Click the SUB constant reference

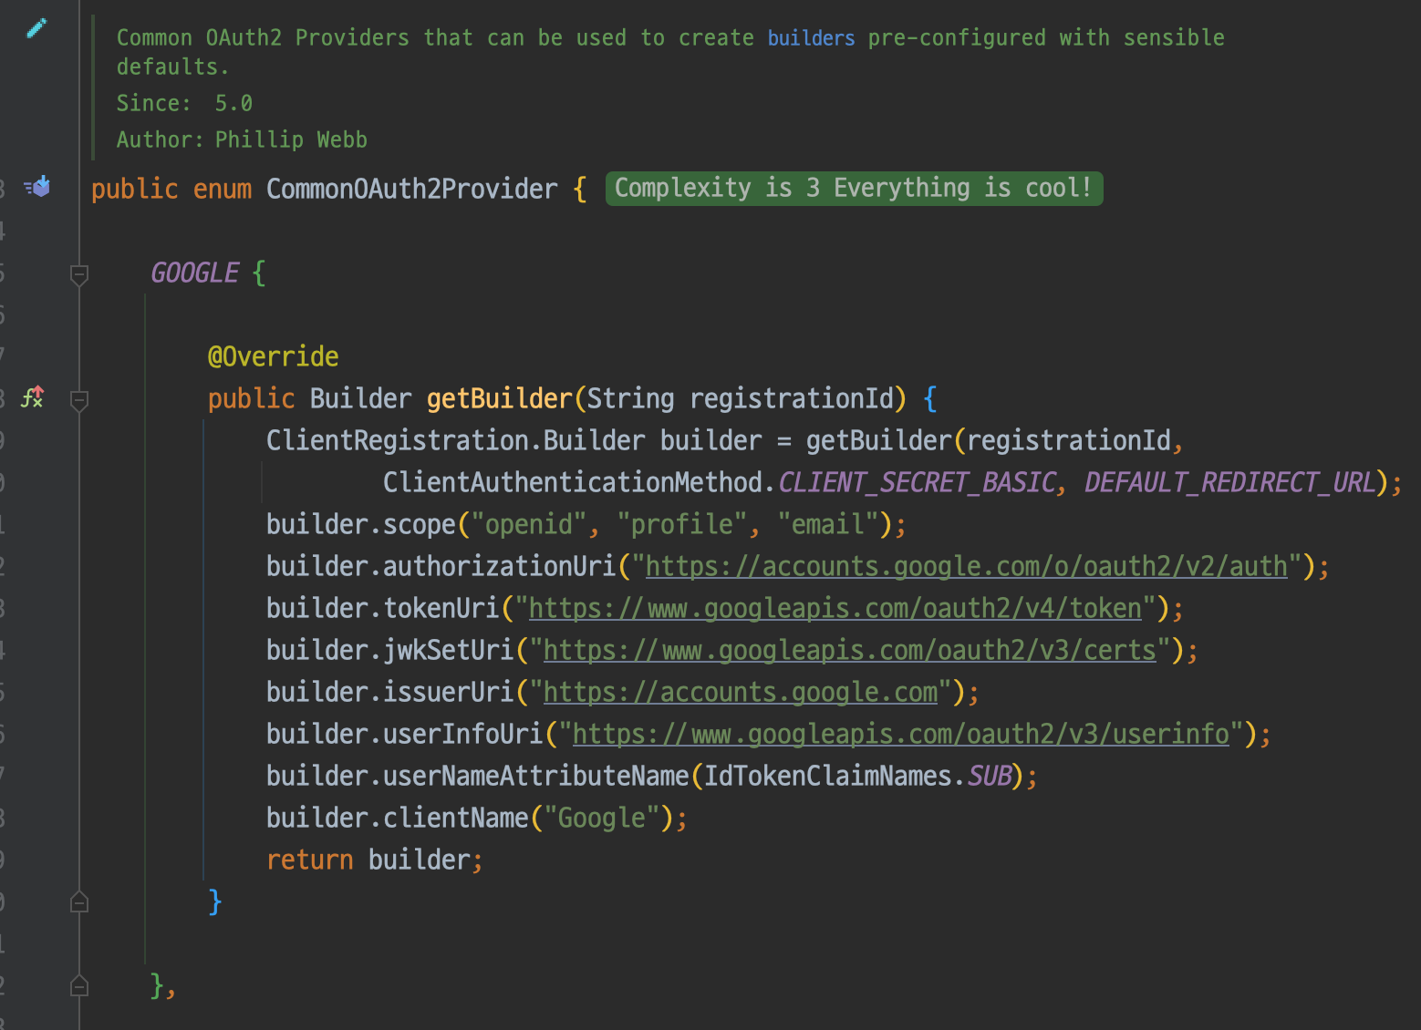[990, 776]
